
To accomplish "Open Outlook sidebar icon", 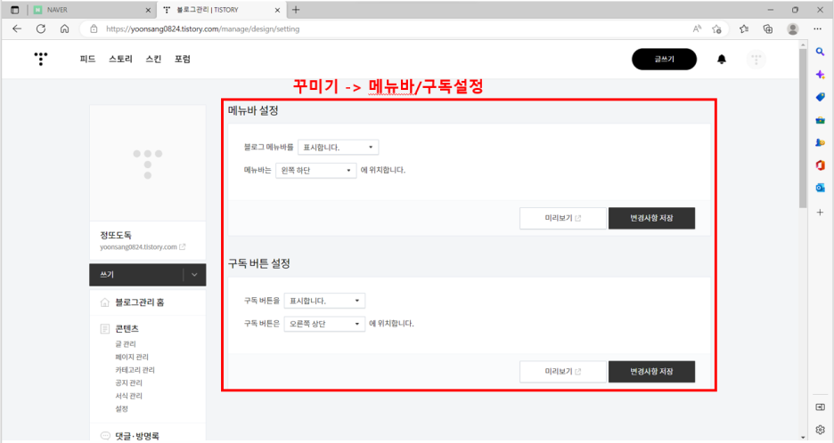I will tap(820, 188).
